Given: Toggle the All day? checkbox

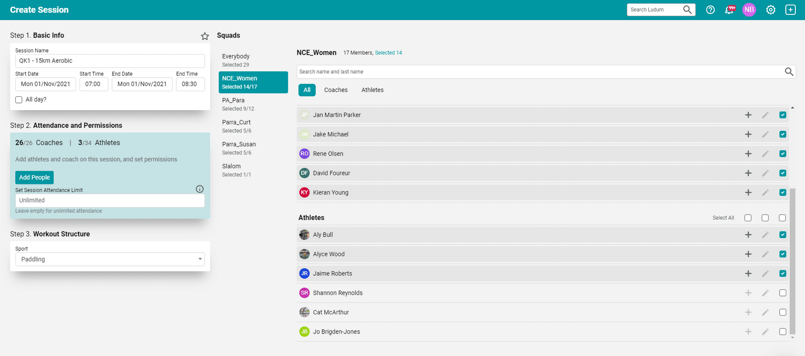Looking at the screenshot, I should [19, 100].
